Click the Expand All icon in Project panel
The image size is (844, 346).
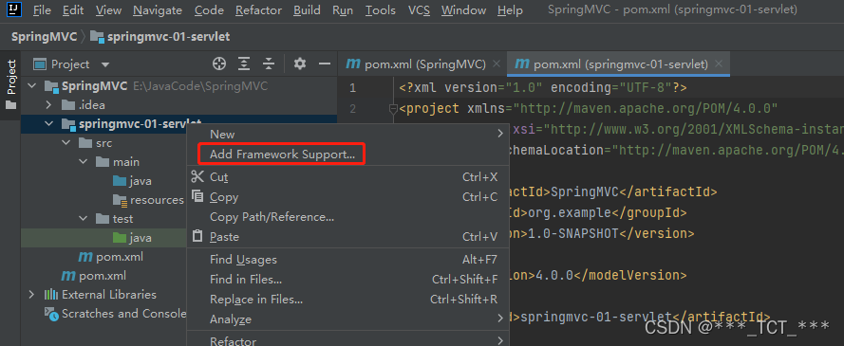(x=244, y=64)
